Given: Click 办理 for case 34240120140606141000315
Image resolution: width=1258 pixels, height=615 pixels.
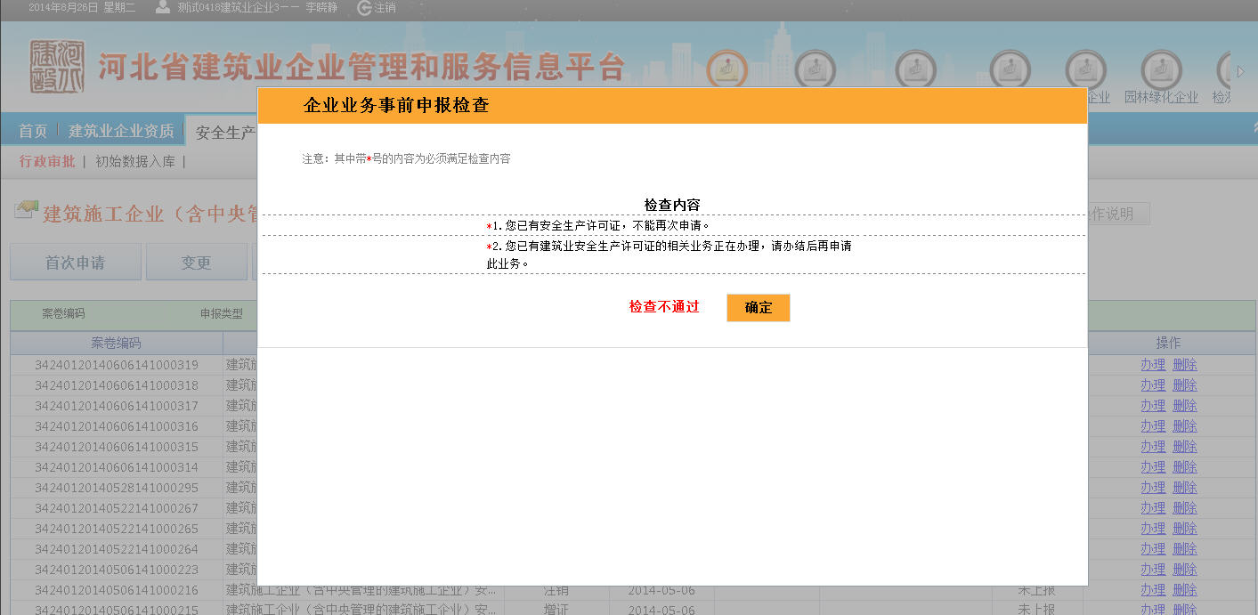Looking at the screenshot, I should (x=1153, y=447).
